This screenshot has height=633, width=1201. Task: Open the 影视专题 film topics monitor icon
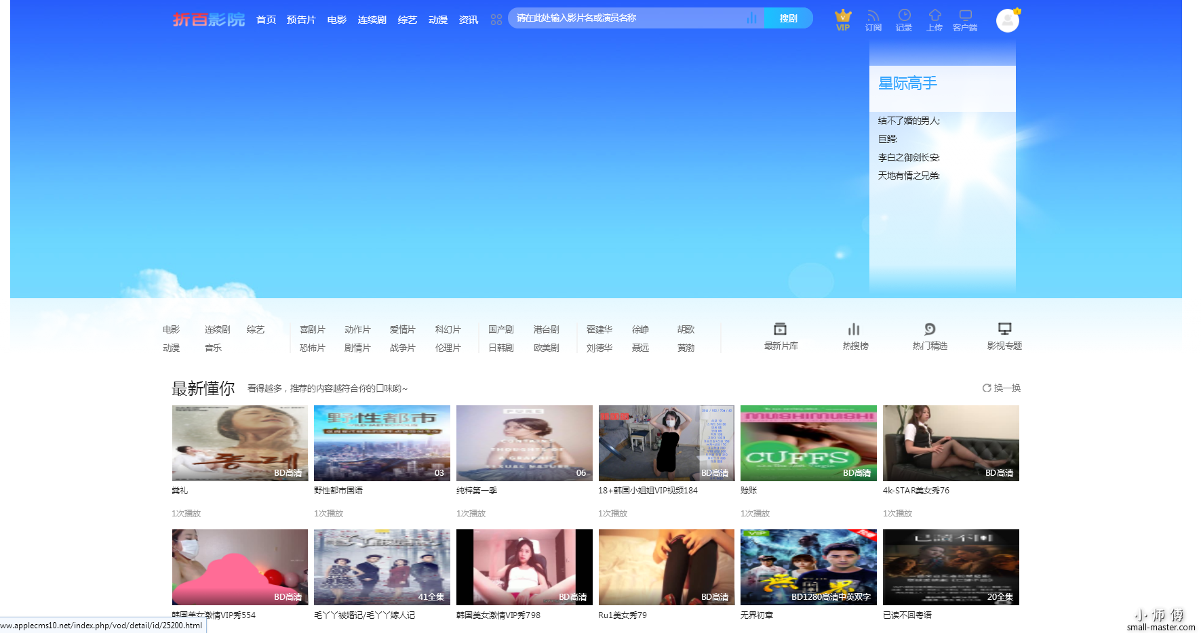click(1004, 329)
